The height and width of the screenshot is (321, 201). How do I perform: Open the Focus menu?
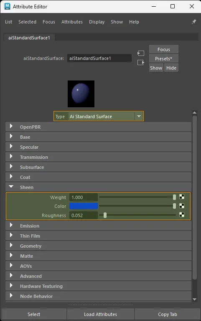pos(49,22)
